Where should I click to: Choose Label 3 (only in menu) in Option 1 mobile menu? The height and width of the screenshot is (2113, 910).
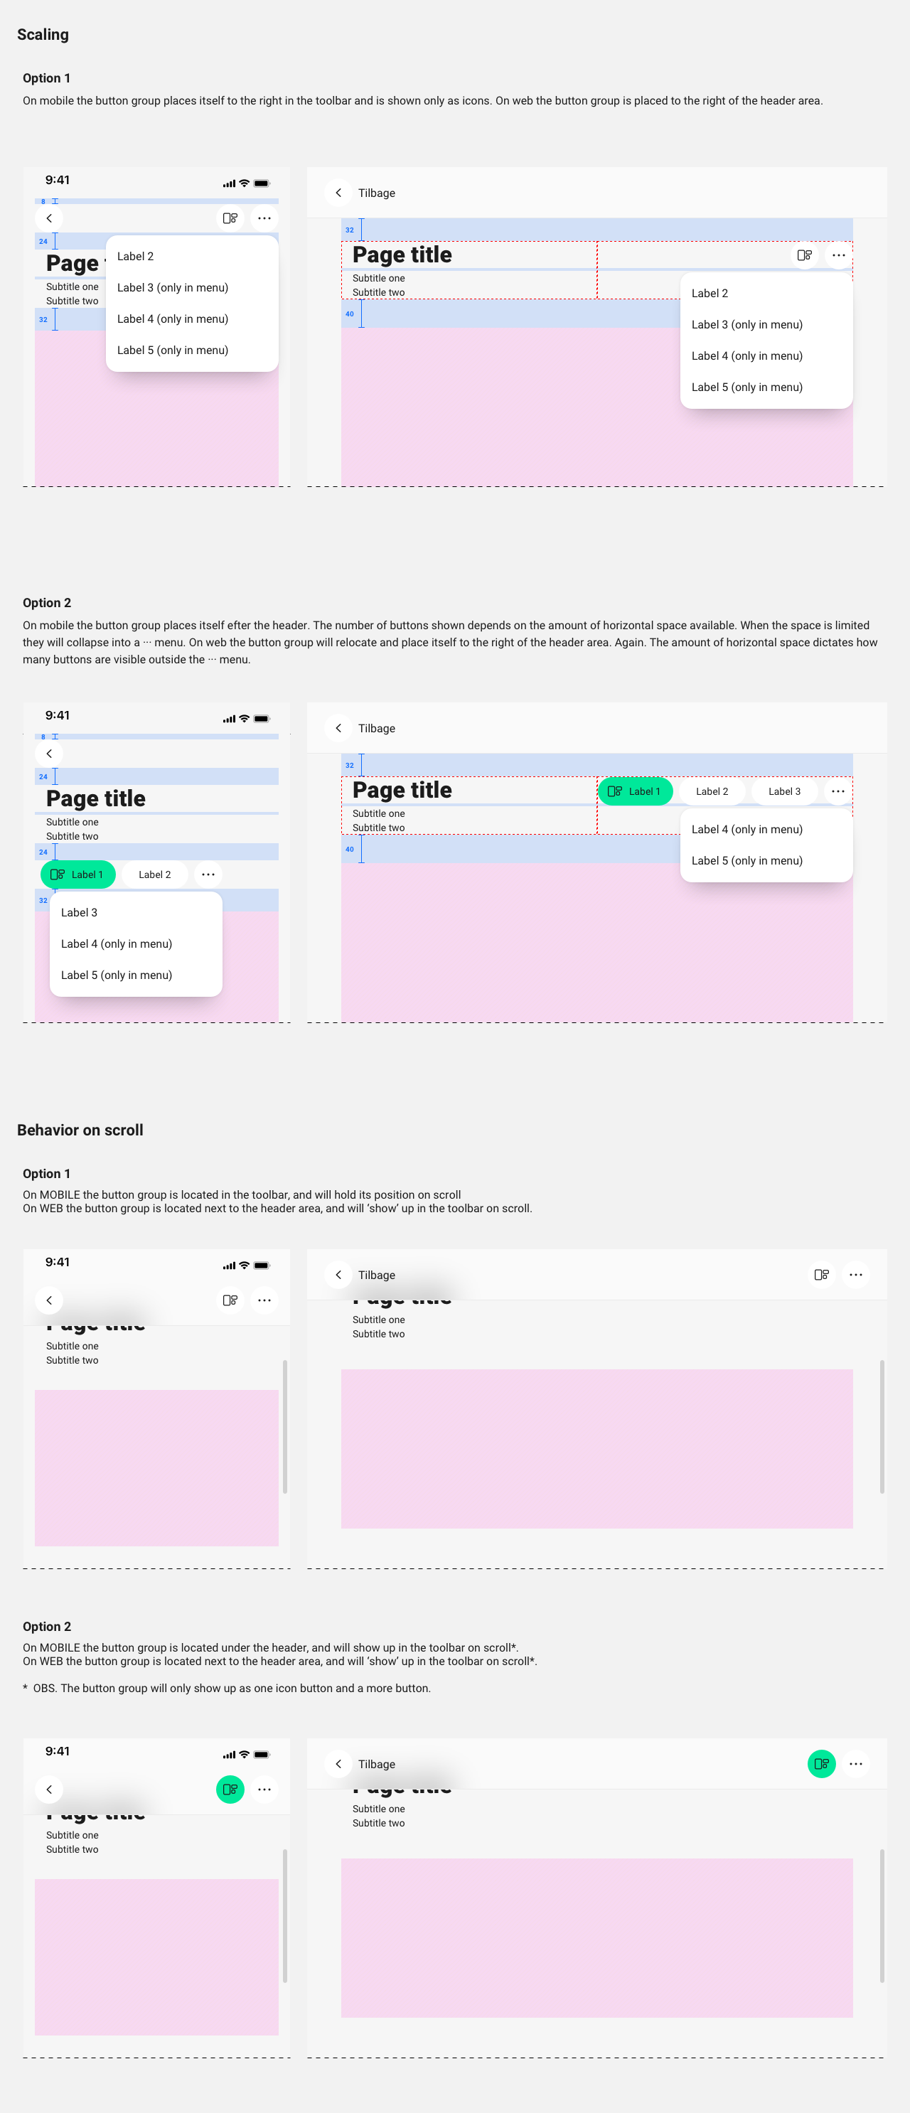coord(192,288)
